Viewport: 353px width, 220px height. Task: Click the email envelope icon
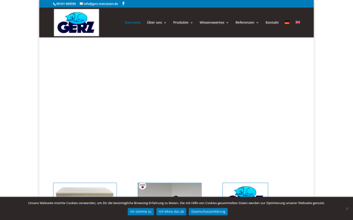[81, 4]
